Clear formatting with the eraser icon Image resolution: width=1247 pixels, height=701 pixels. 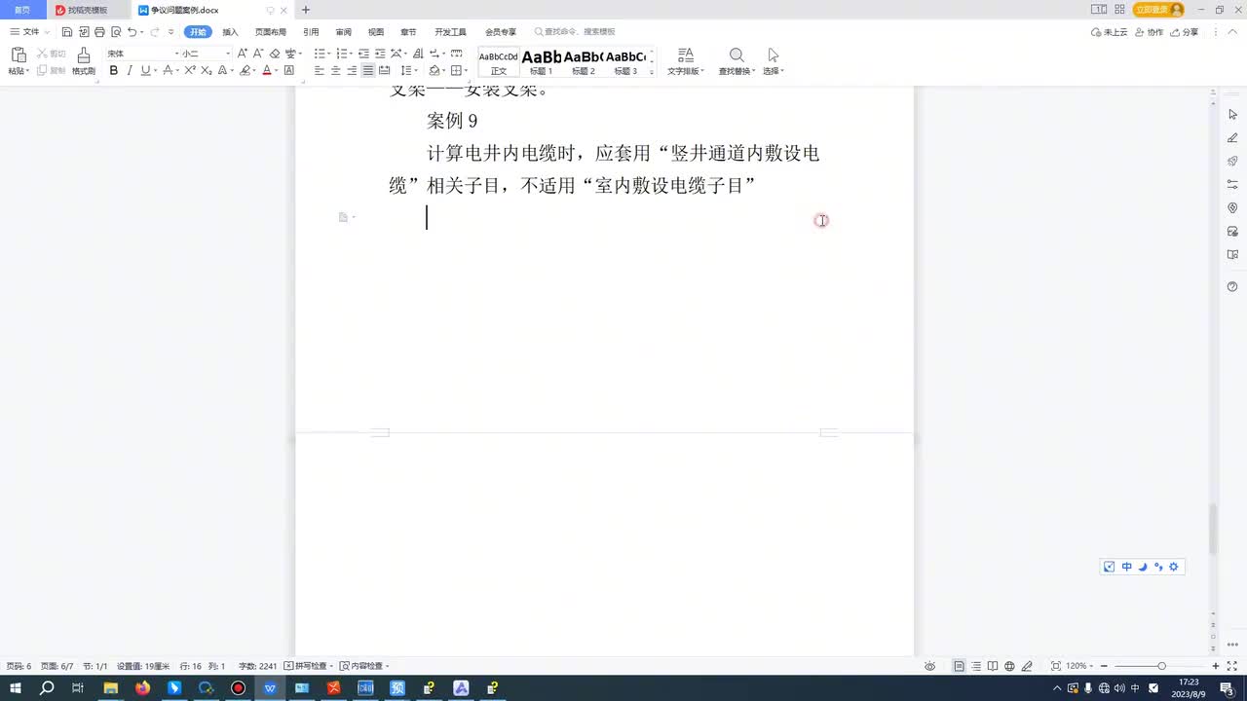click(x=275, y=54)
